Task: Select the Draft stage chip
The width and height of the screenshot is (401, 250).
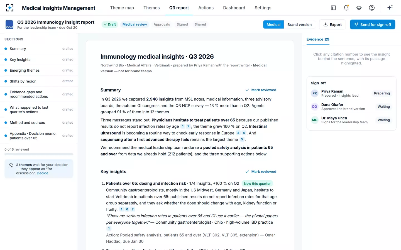Action: (110, 24)
